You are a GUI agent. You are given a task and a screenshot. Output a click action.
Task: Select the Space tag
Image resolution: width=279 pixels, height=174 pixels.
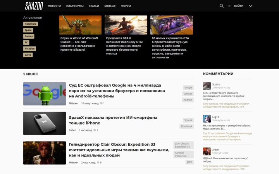click(28, 30)
